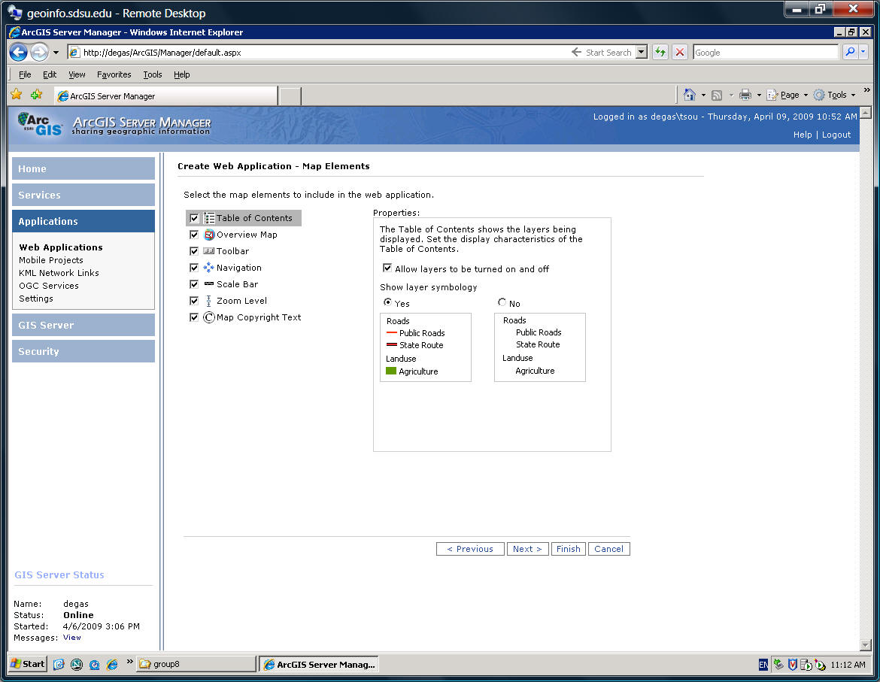Toggle Allow layers to be turned on and off
The image size is (880, 682).
(387, 268)
